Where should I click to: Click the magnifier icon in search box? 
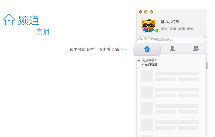(141, 39)
